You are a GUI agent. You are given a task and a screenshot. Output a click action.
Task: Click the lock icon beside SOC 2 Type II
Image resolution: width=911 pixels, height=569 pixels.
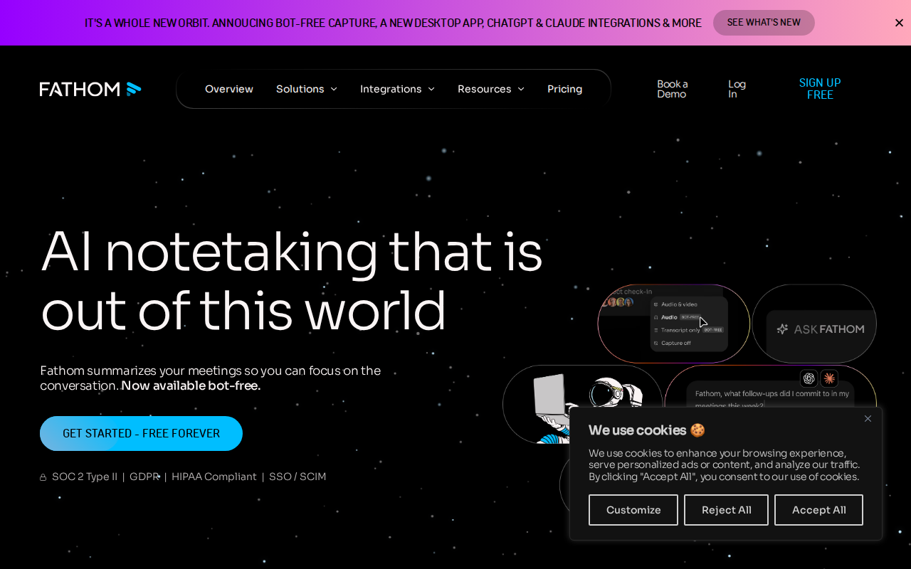click(x=43, y=477)
